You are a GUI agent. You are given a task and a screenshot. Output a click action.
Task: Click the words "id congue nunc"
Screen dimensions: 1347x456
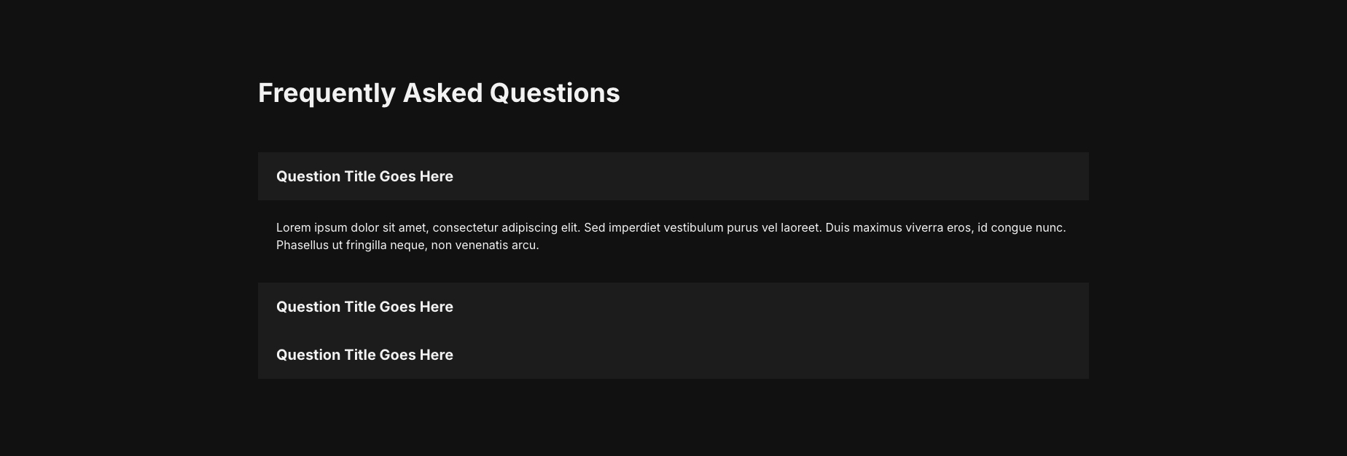click(x=1022, y=228)
